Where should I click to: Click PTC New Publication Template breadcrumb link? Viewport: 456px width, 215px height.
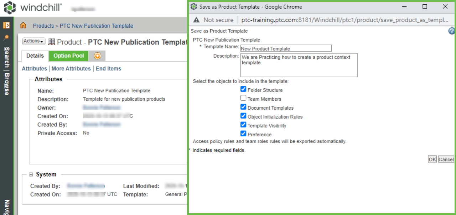pos(97,26)
